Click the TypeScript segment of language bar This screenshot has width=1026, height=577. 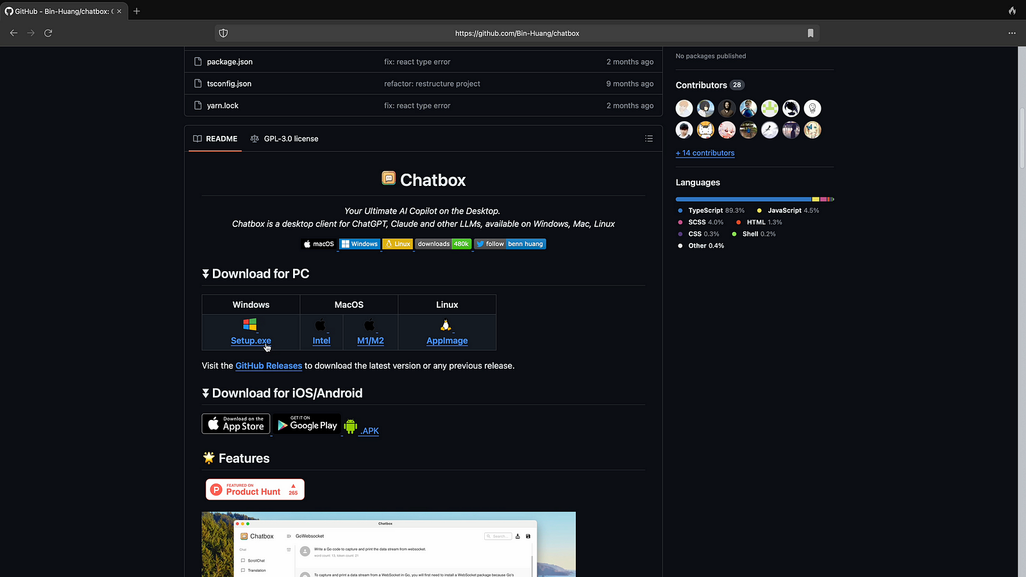click(x=743, y=199)
